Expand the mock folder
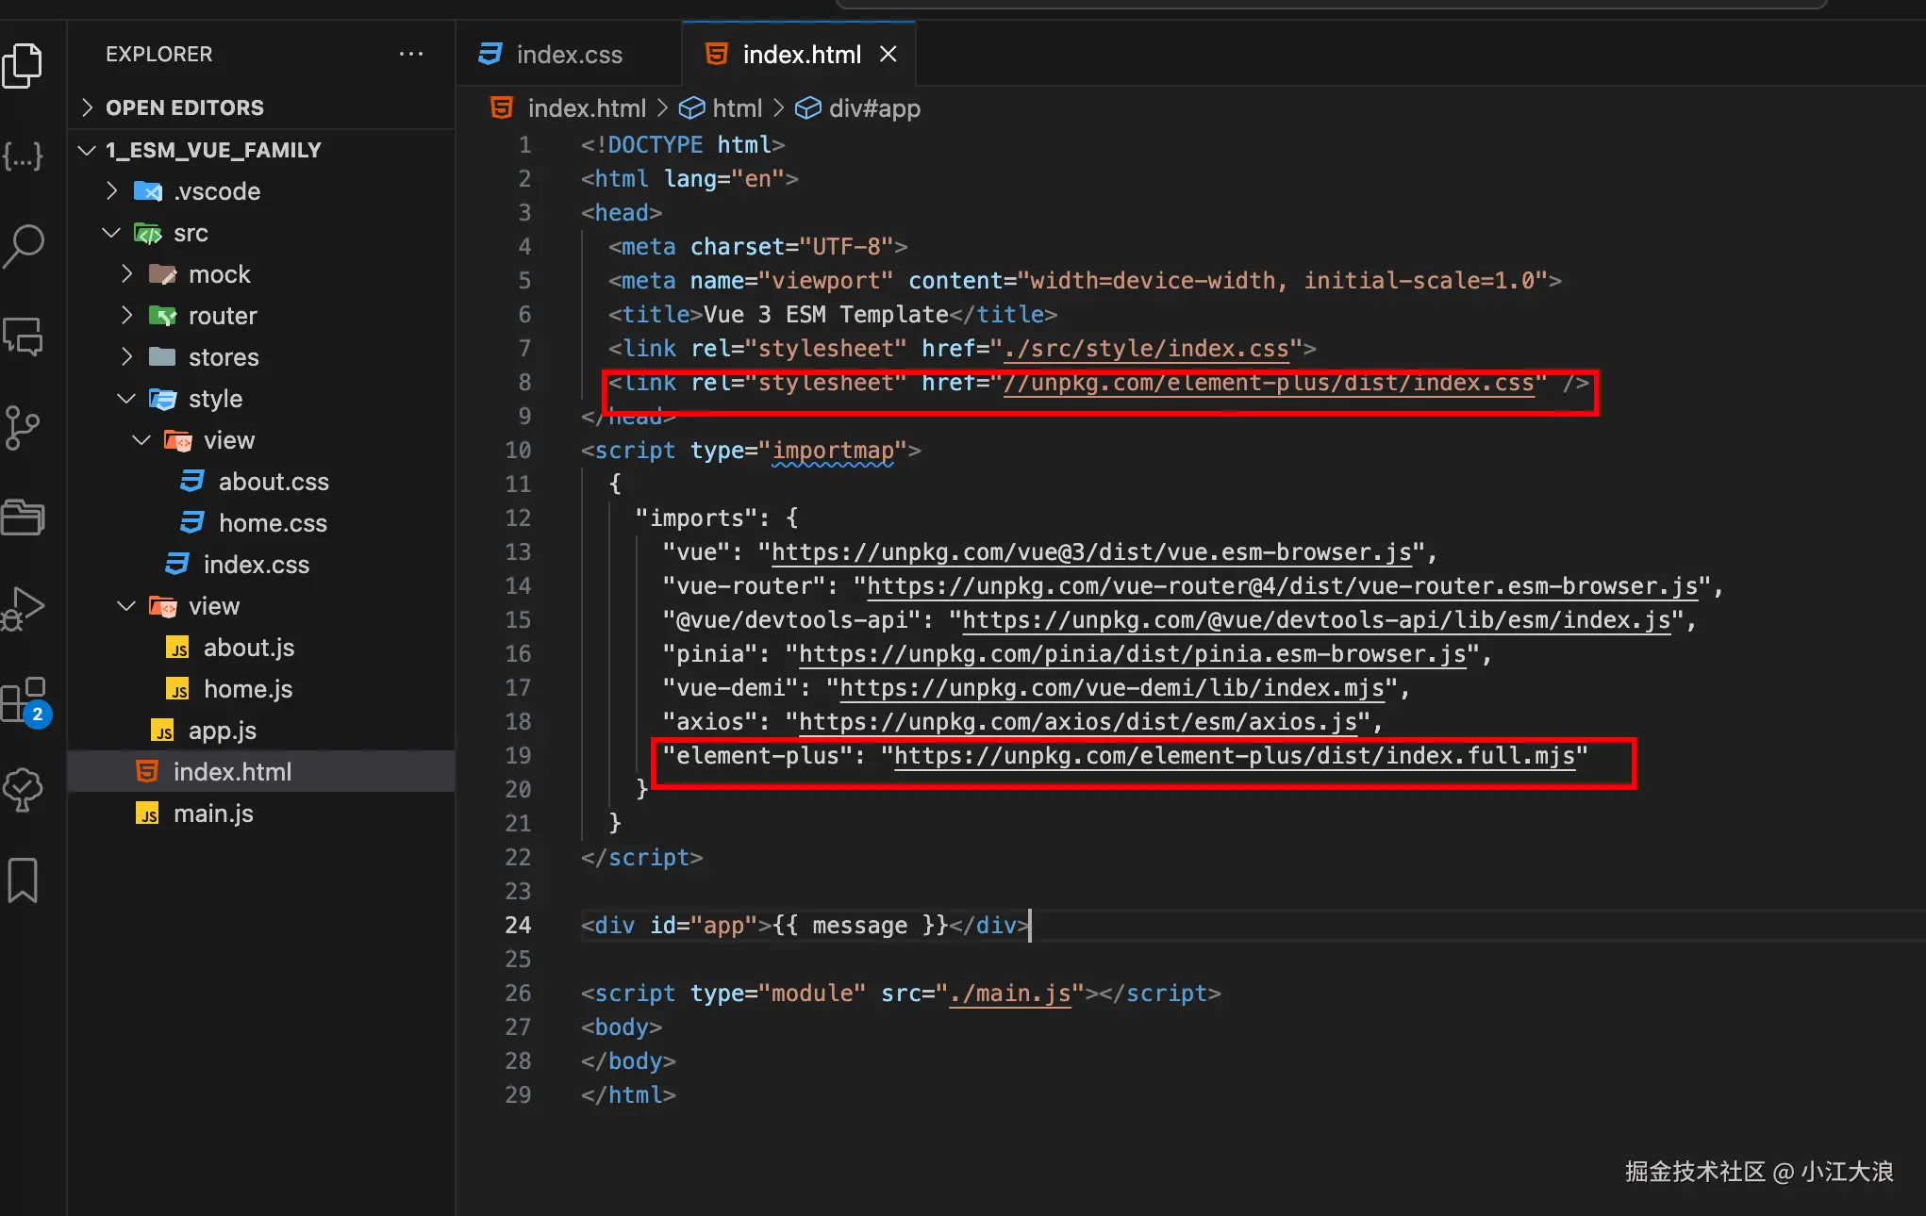The width and height of the screenshot is (1926, 1216). pos(219,274)
